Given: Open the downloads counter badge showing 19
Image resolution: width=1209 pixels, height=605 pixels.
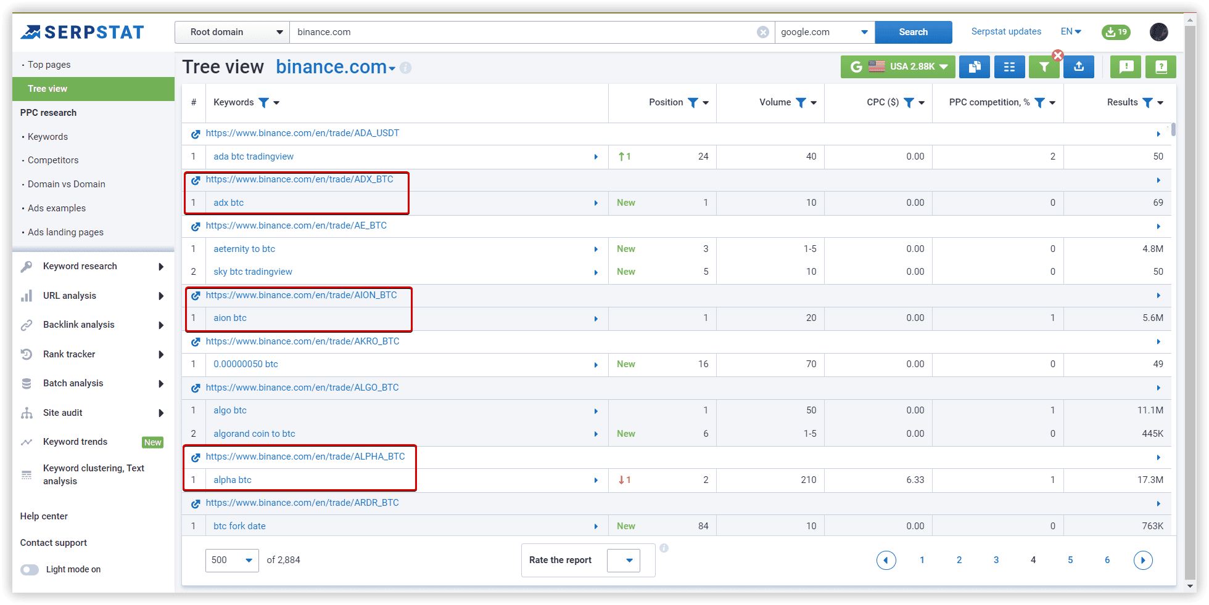Looking at the screenshot, I should (x=1116, y=32).
